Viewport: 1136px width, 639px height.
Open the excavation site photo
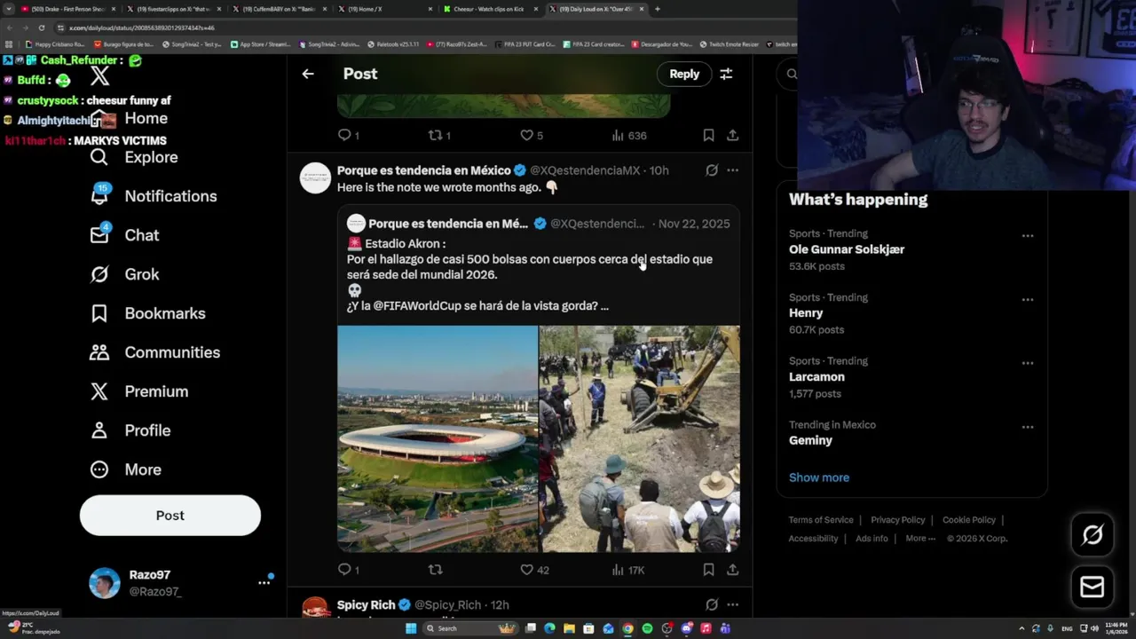640,438
